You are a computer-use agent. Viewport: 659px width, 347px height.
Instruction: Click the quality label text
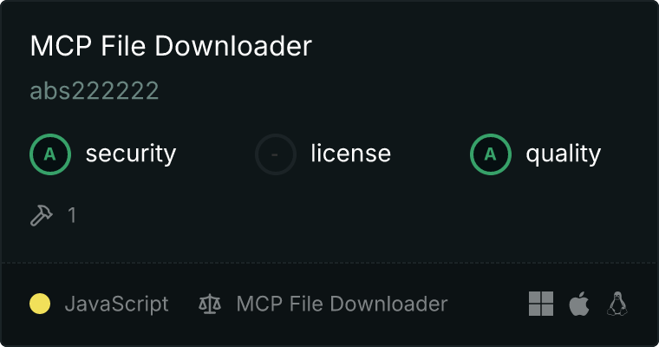tap(563, 154)
